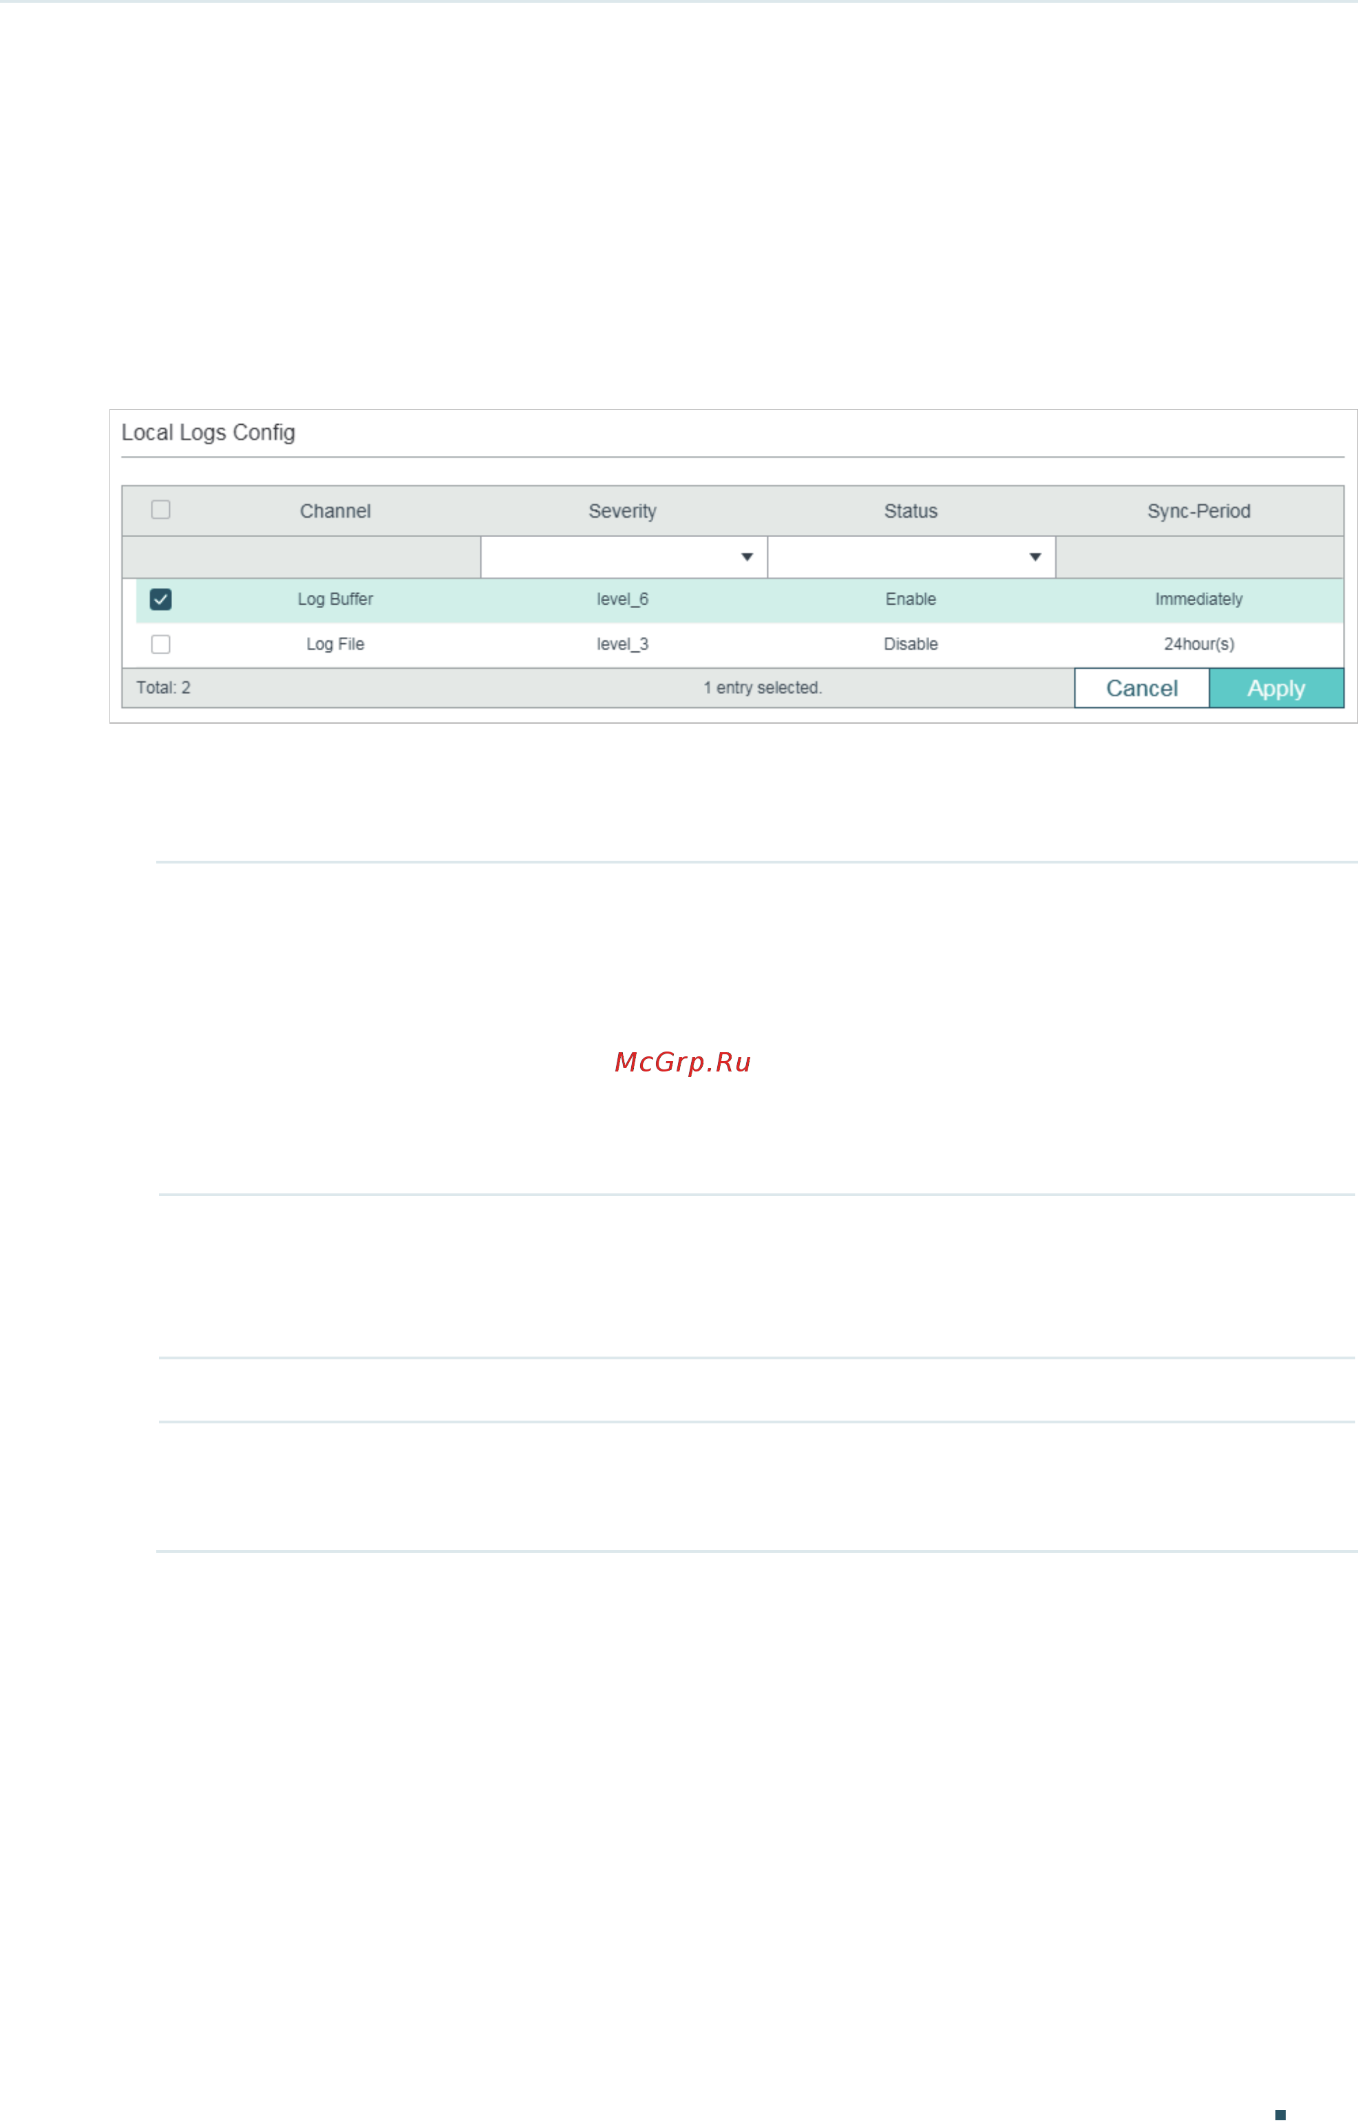
Task: Click the Disable status cell
Action: click(x=911, y=645)
